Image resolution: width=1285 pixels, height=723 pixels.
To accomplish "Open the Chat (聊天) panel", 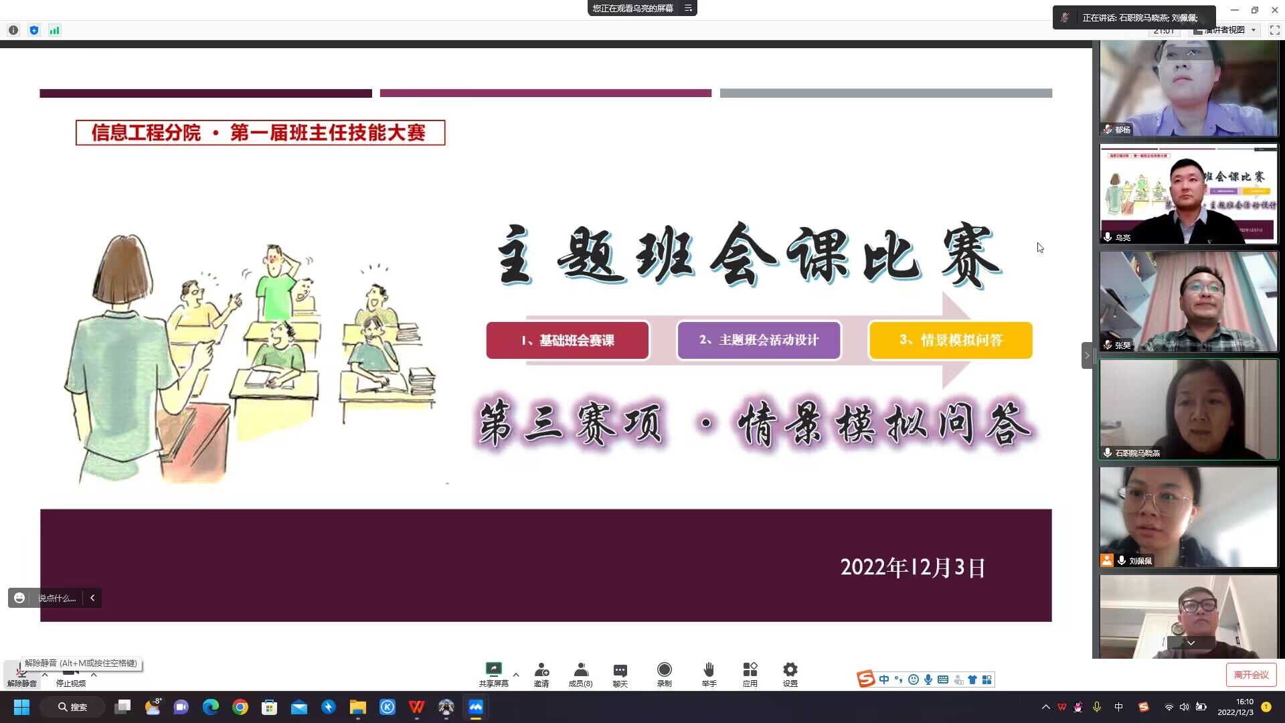I will (620, 671).
